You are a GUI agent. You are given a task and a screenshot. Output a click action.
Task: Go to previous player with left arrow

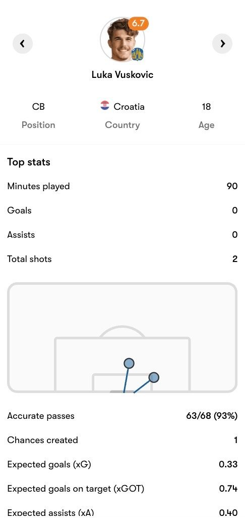tap(23, 43)
